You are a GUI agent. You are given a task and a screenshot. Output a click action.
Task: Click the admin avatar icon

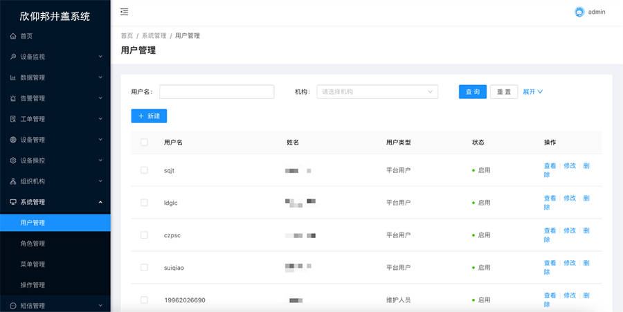579,12
